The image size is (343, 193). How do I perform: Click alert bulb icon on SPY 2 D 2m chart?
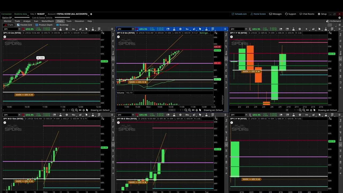pos(5,37)
